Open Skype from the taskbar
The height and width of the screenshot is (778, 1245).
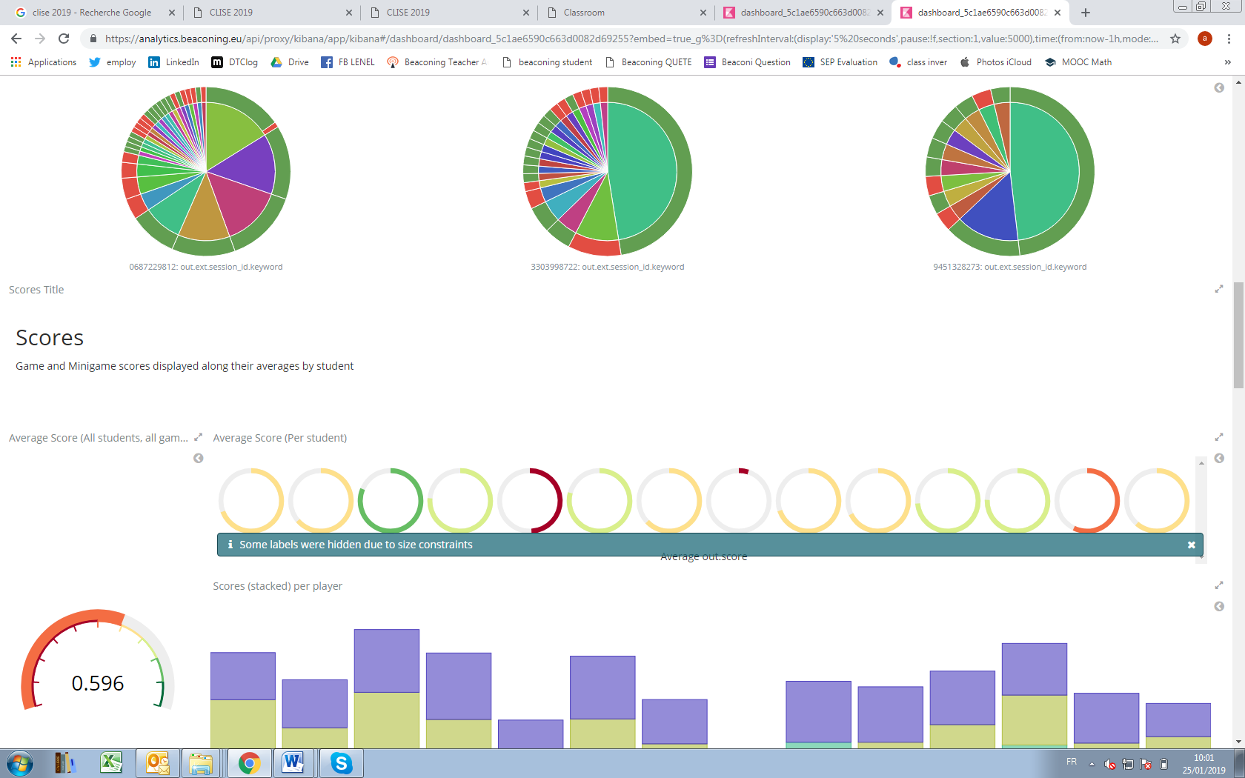342,763
